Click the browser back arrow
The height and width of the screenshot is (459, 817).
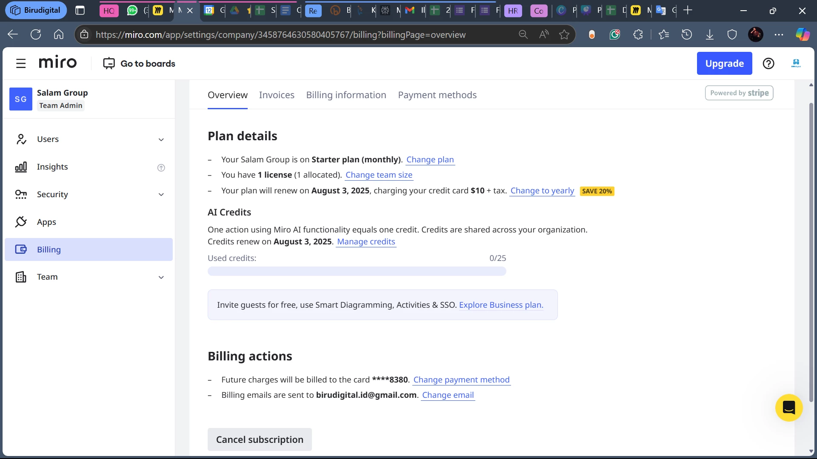point(13,34)
